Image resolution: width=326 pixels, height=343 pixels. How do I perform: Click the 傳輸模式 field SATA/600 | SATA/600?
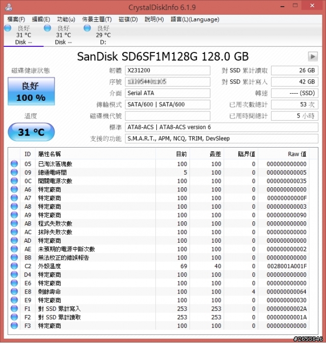[x=168, y=104]
